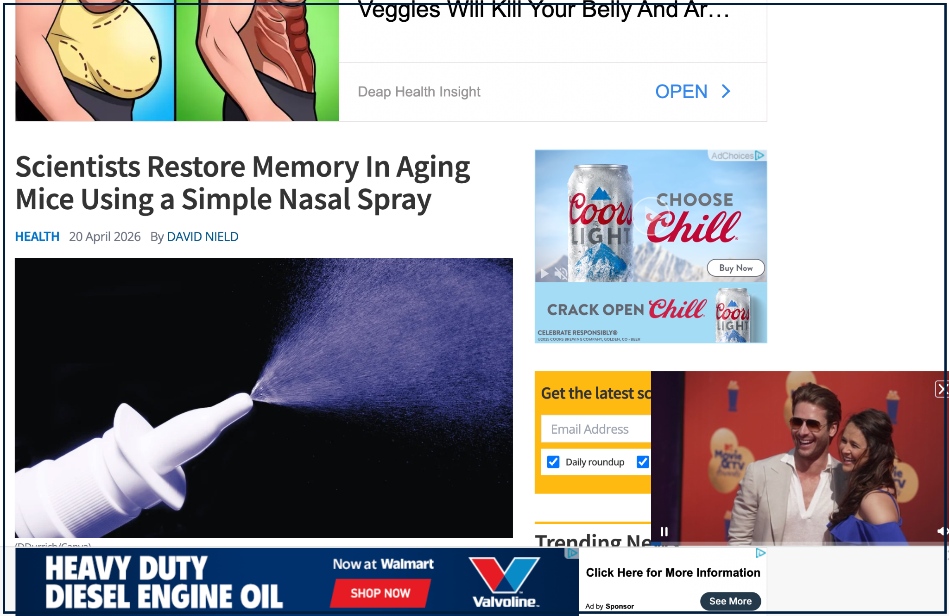Click SHOP NOW on Valvoline banner
Image resolution: width=949 pixels, height=616 pixels.
click(380, 593)
